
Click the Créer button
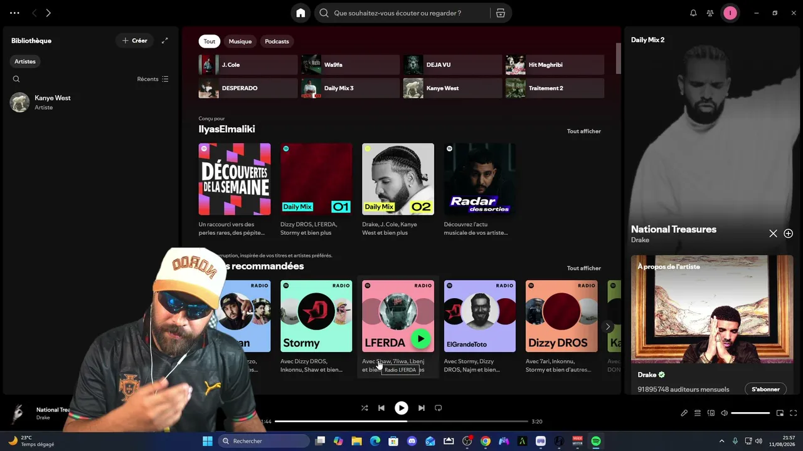point(135,41)
